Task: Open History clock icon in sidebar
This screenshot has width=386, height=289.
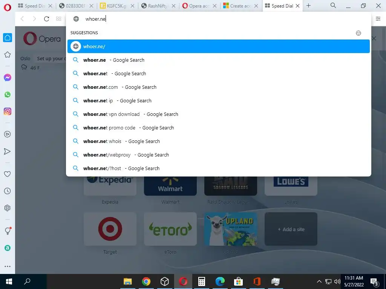Action: click(8, 191)
